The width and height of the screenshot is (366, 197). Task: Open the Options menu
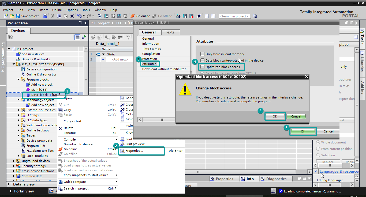pos(72,10)
